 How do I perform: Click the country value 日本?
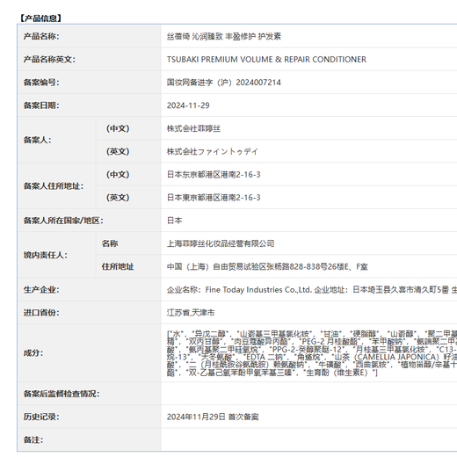point(175,221)
